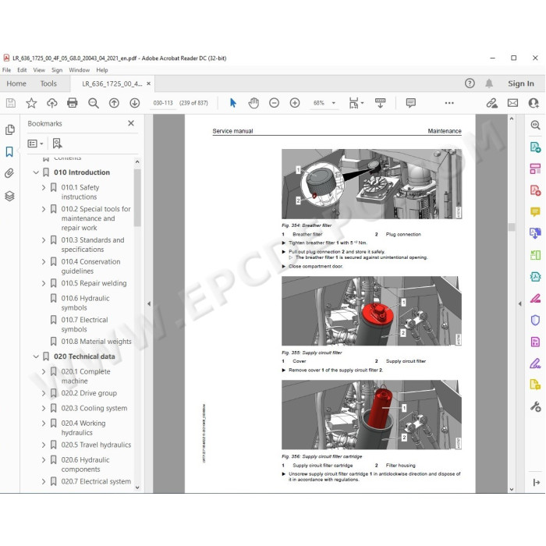Expand 010.1 Safety instructions bookmark
Viewport: 546px width, 546px height.
coord(44,188)
